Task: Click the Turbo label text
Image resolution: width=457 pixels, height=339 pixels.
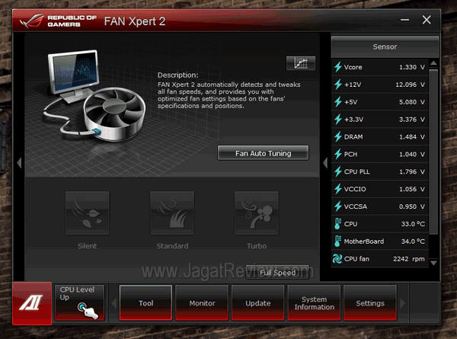Action: pos(257,246)
